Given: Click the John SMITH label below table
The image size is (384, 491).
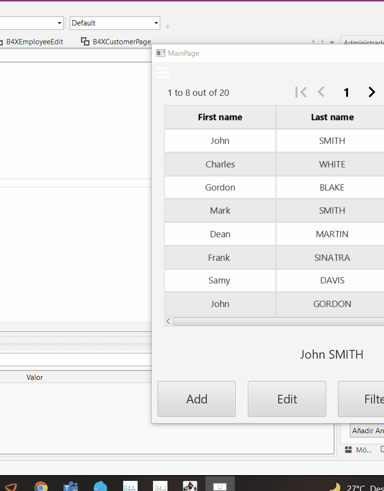Looking at the screenshot, I should [332, 354].
